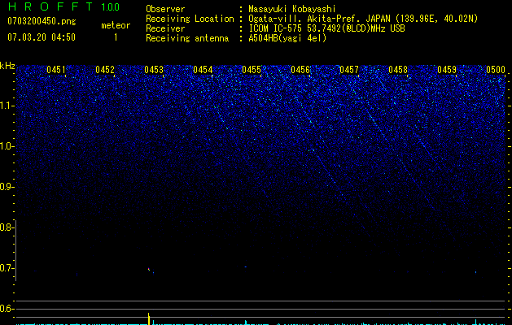This screenshot has width=512, height=325.
Task: Click the Ogata-vill. Akita-Pref. JAPAN location text
Action: [x=363, y=19]
